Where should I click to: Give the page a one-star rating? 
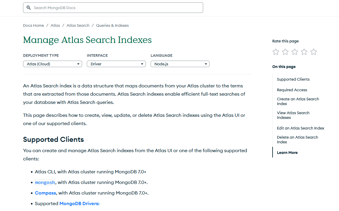[x=276, y=51]
